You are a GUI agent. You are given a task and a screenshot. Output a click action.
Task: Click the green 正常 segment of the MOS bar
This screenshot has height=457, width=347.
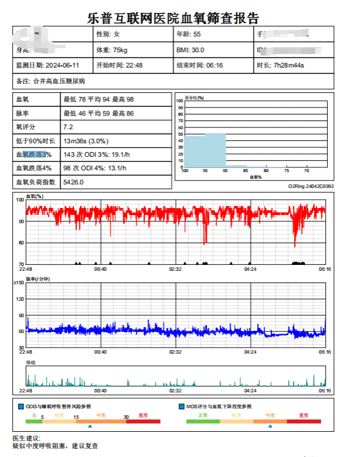tap(203, 421)
